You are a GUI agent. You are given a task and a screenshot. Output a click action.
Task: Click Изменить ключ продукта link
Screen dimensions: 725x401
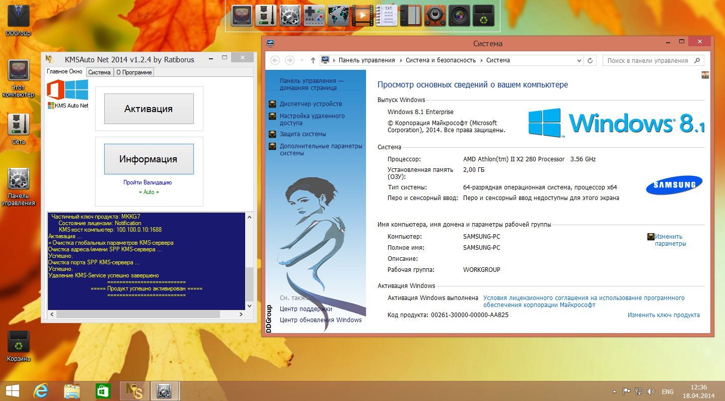pyautogui.click(x=664, y=315)
